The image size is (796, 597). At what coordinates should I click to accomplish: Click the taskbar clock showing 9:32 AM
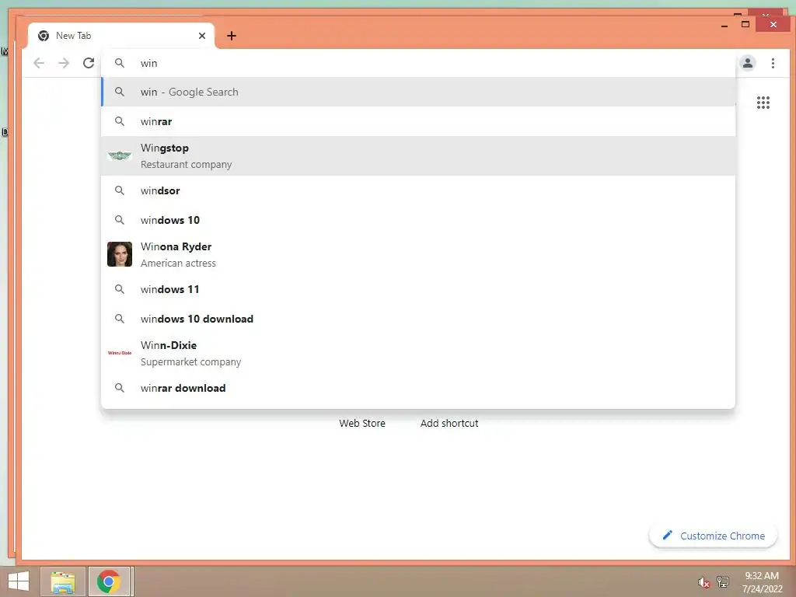pos(762,581)
